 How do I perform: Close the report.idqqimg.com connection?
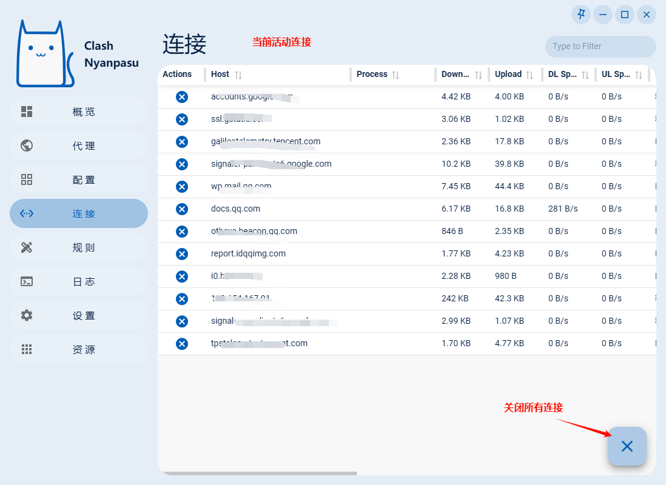pos(181,254)
